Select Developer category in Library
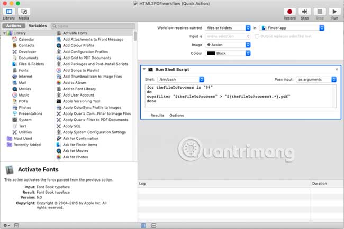 coord(27,52)
